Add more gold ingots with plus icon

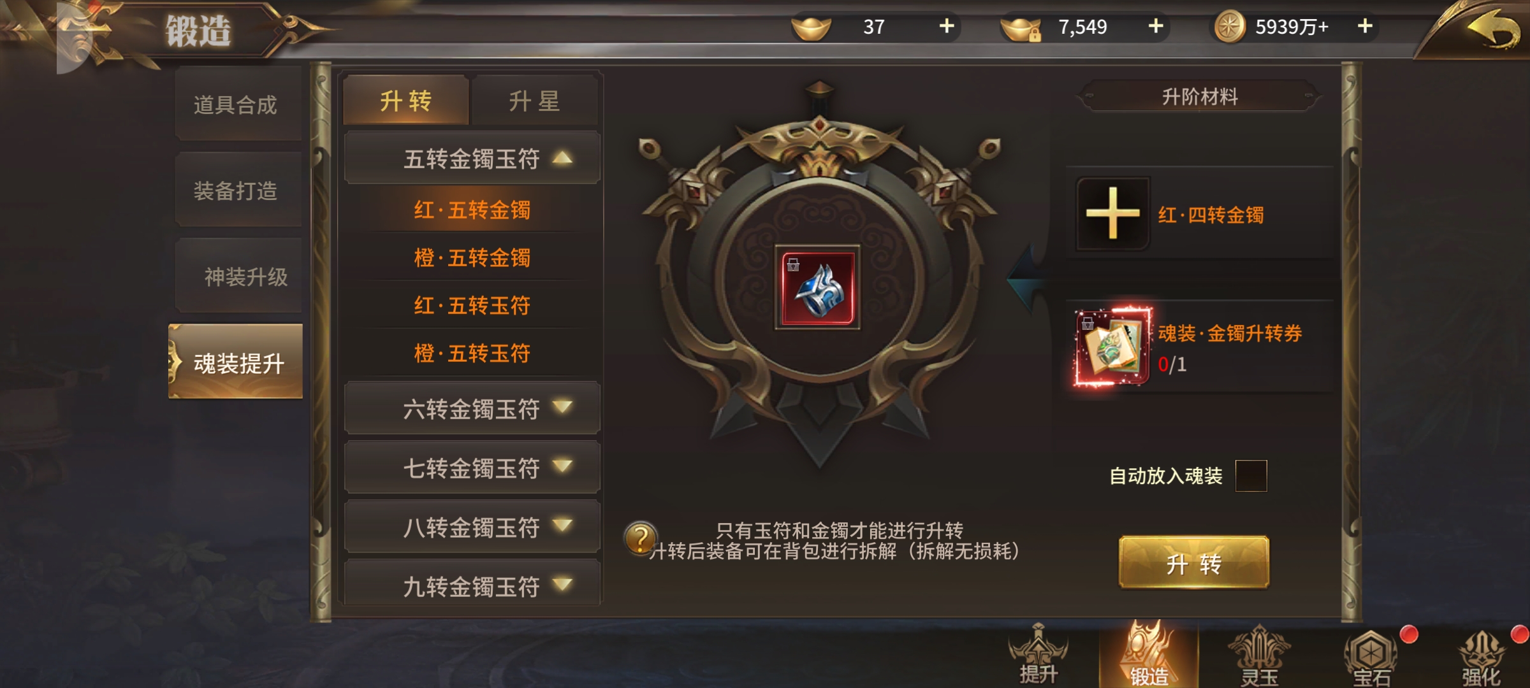(947, 26)
